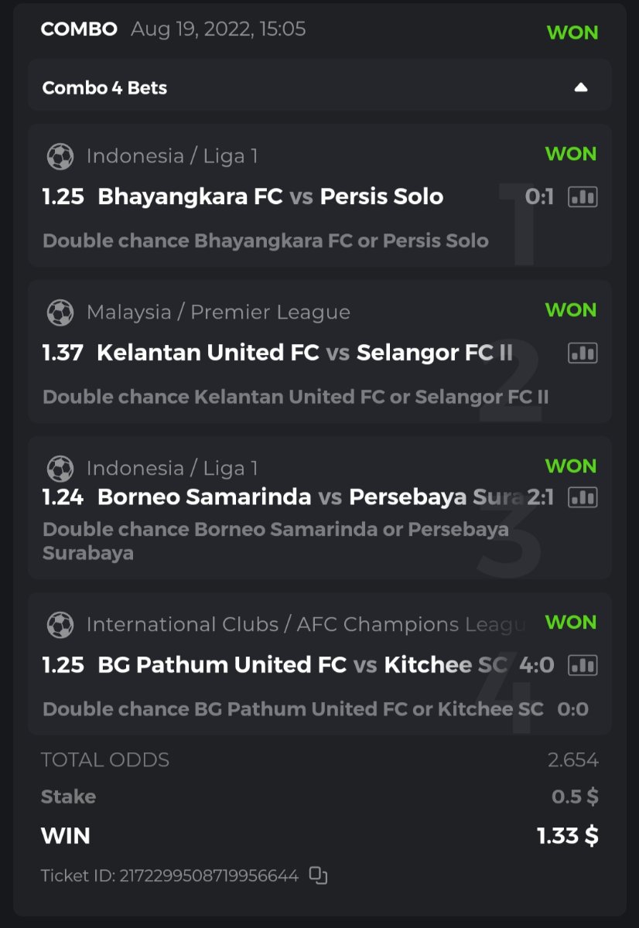Click the TOTAL ODDS 2.654 value
The height and width of the screenshot is (928, 639).
click(572, 760)
